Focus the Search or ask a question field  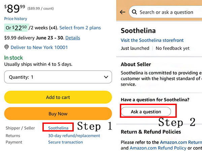[x=165, y=12]
